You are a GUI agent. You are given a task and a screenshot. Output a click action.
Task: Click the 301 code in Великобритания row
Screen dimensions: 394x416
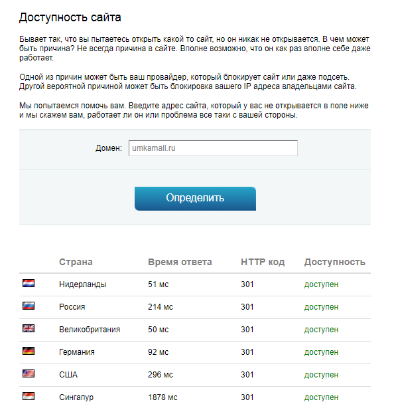point(247,329)
